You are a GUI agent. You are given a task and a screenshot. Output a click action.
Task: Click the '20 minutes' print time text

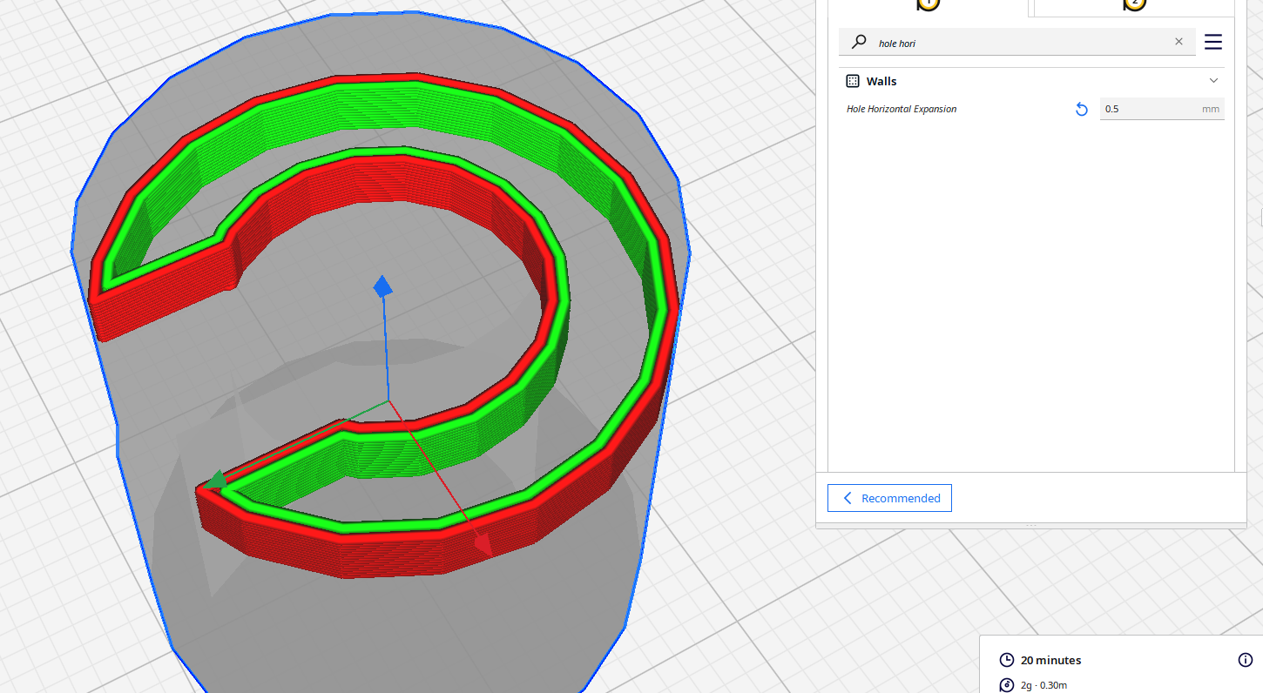tap(1050, 660)
